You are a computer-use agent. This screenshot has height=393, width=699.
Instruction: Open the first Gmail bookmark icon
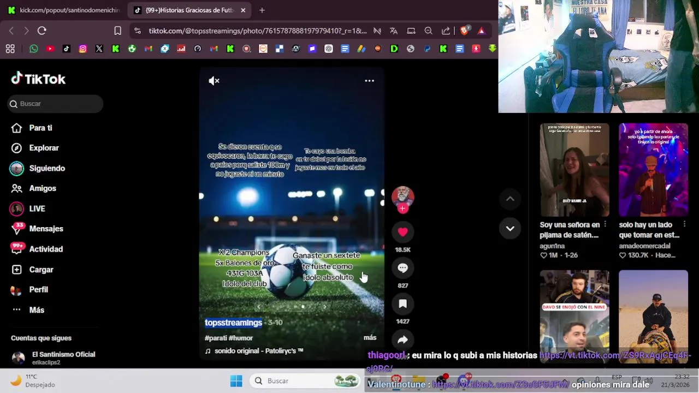[149, 49]
